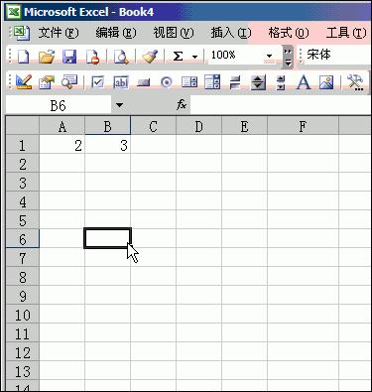Select column D header
Image resolution: width=372 pixels, height=392 pixels.
coord(198,126)
